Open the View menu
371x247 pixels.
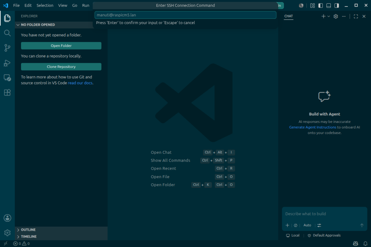[x=63, y=5]
